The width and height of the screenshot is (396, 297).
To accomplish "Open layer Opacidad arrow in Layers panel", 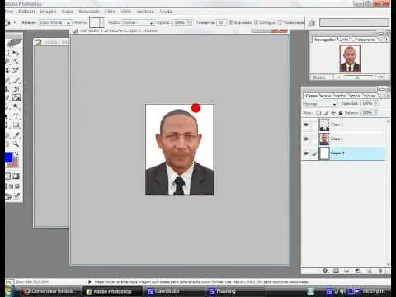I will tap(376, 103).
